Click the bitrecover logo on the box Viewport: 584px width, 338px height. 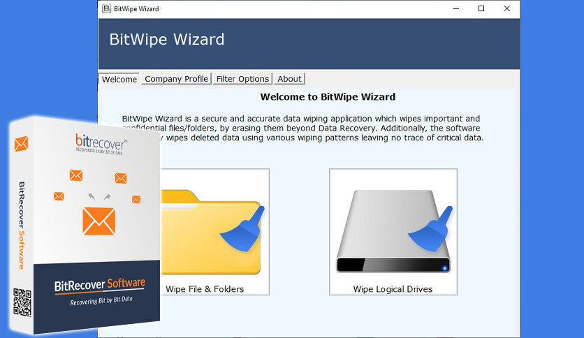(101, 144)
